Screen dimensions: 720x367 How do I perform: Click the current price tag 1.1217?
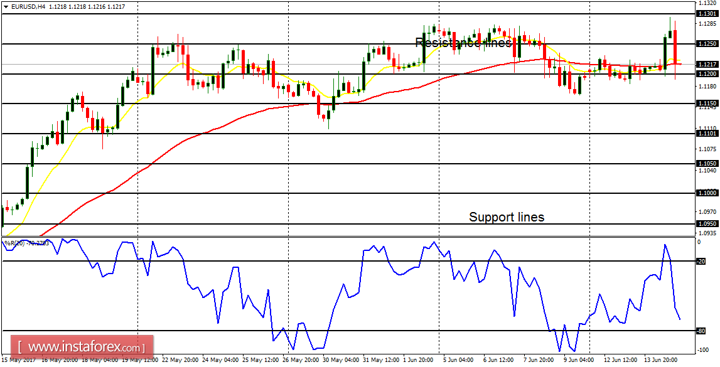point(707,64)
